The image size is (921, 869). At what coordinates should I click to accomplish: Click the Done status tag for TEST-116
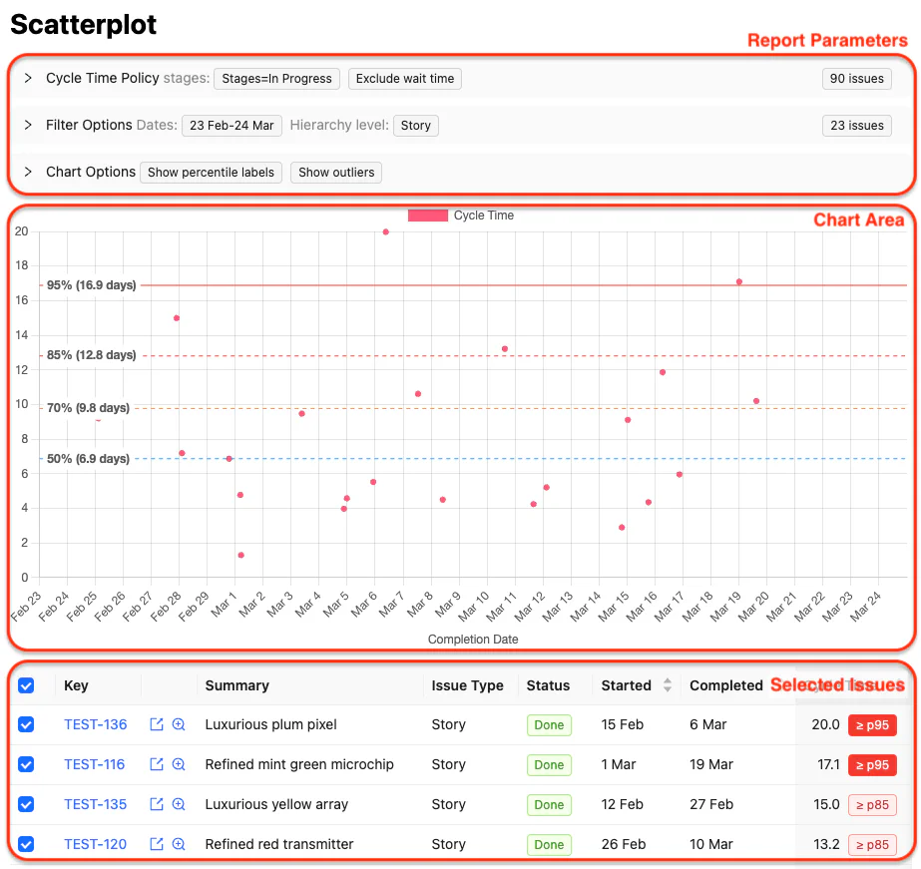pos(549,765)
